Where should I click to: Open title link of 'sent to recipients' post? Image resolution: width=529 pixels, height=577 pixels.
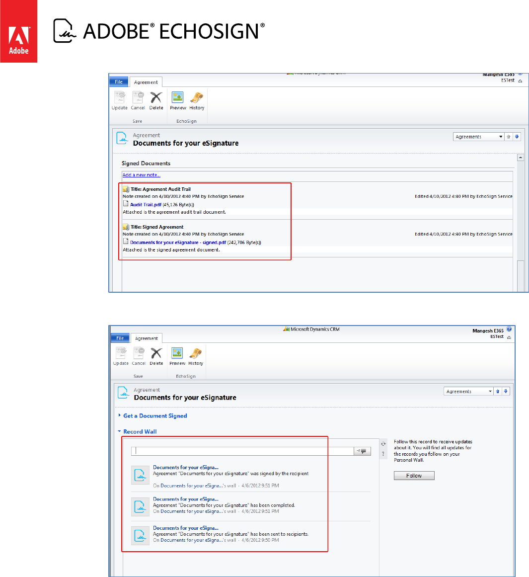(185, 528)
